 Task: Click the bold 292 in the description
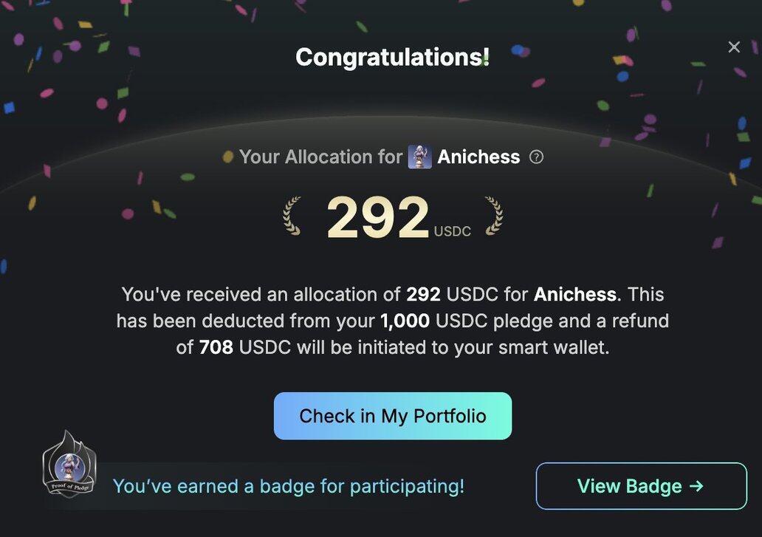(x=423, y=295)
